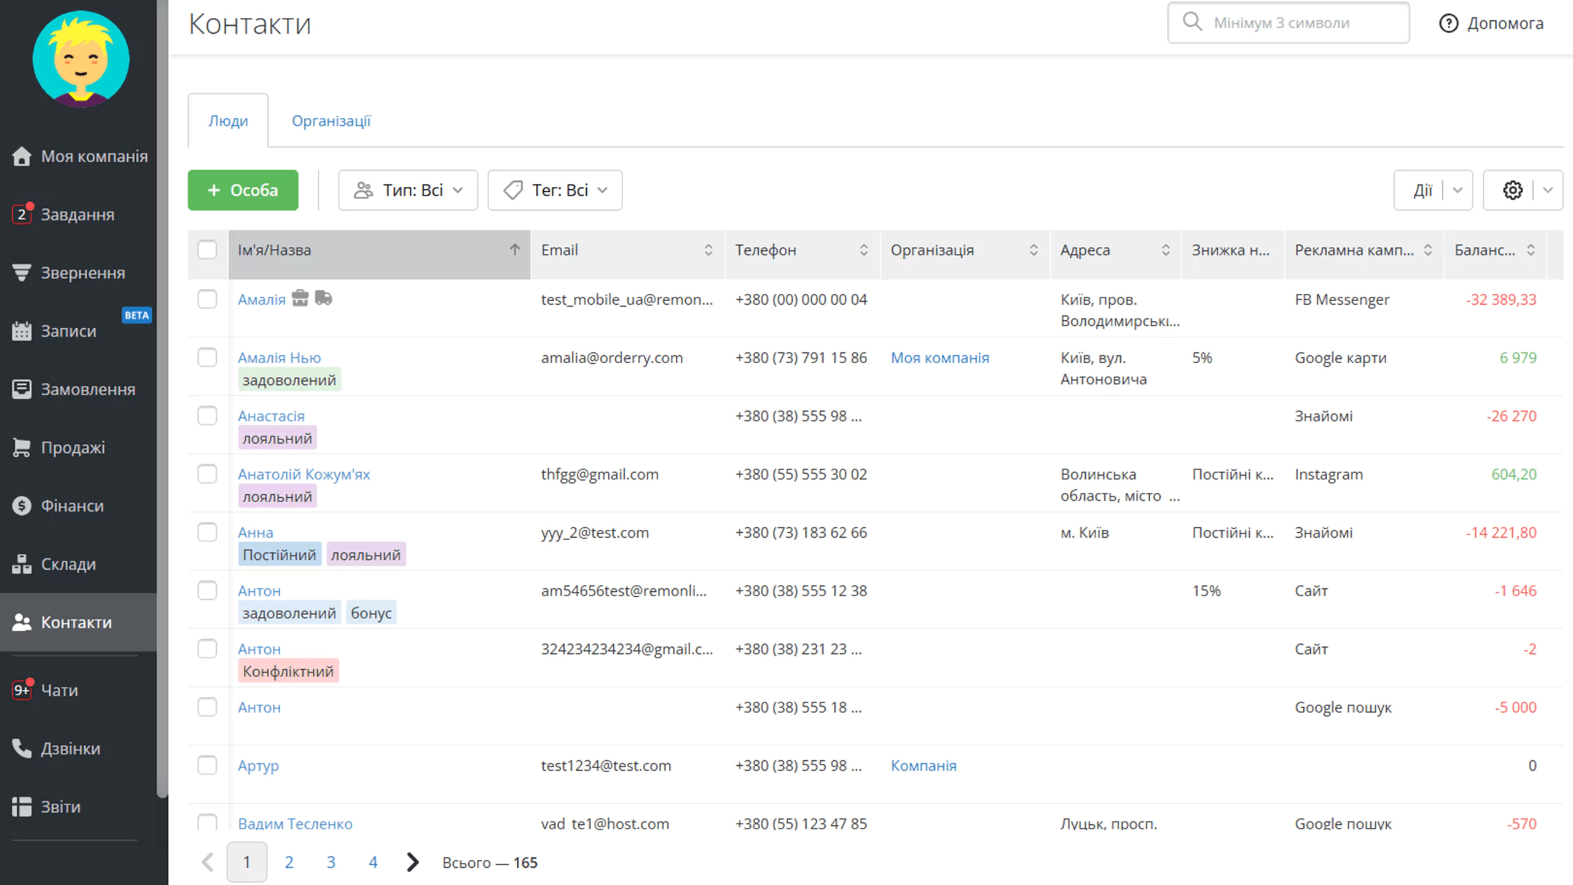Image resolution: width=1573 pixels, height=885 pixels.
Task: Open Моя компанія organization link
Action: (940, 358)
